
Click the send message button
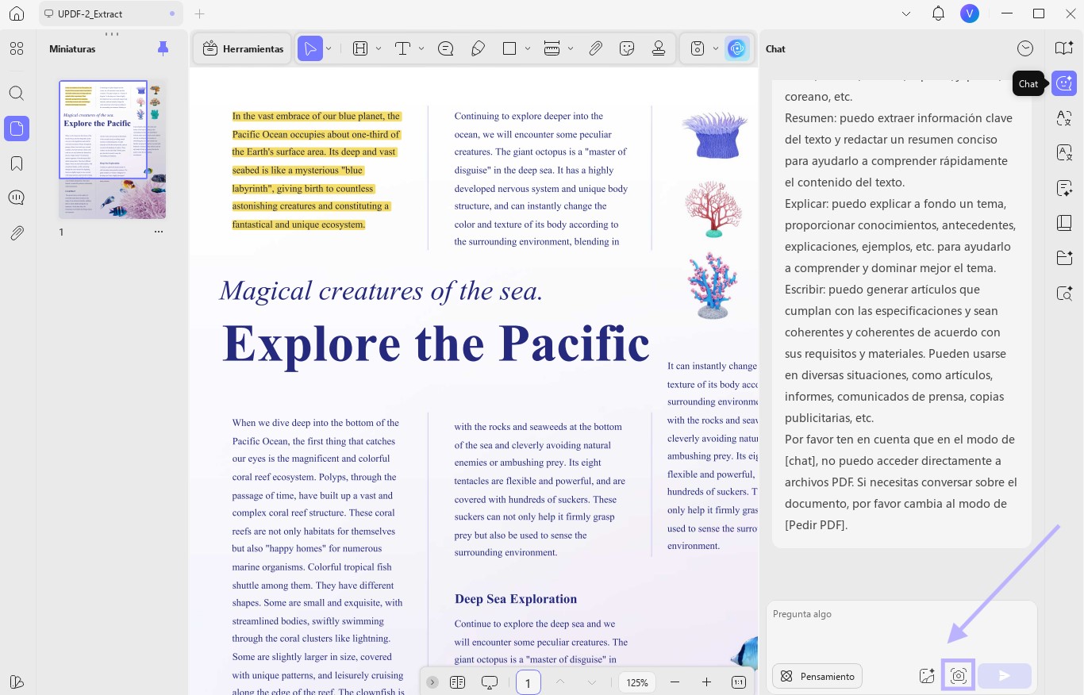[x=1005, y=676]
